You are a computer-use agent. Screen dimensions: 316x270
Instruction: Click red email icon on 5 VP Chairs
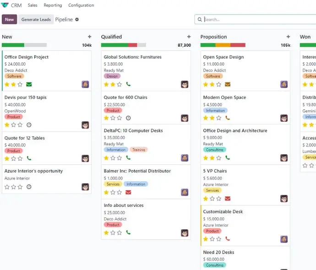[228, 199]
